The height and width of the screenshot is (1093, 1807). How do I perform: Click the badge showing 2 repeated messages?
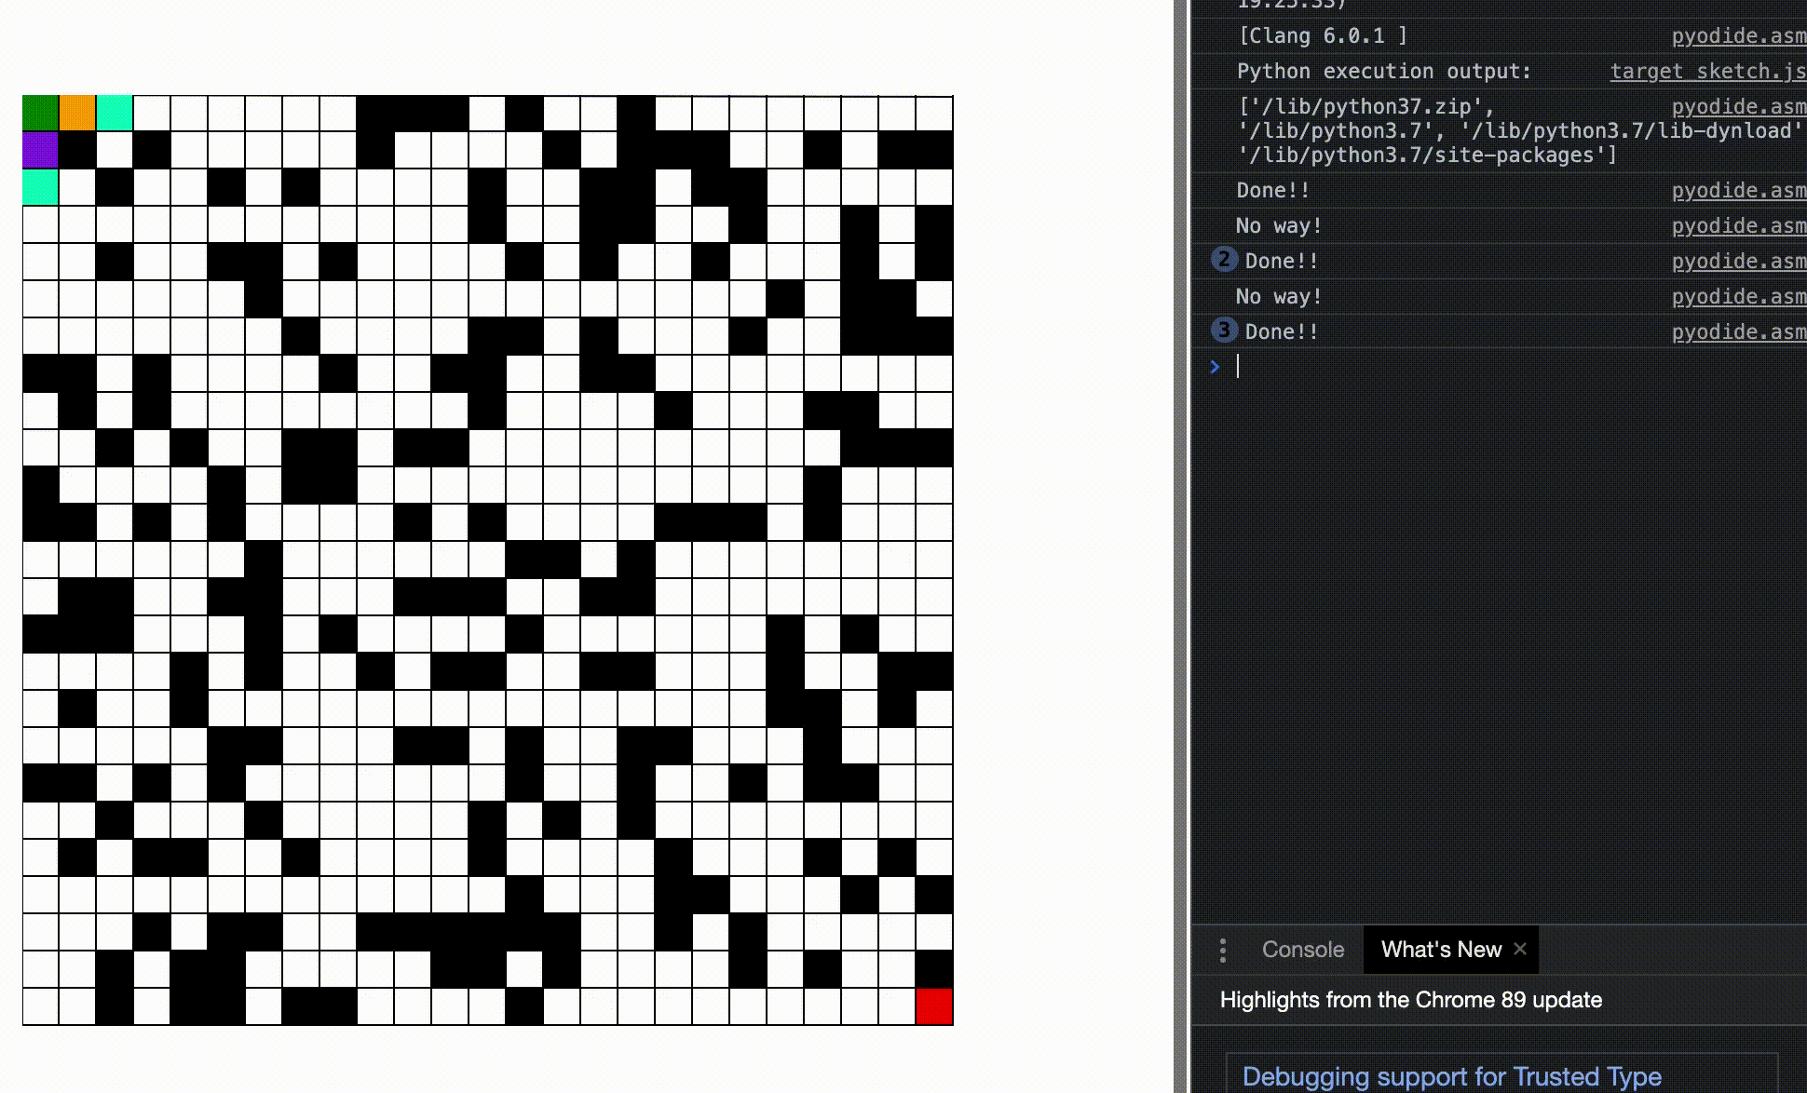coord(1224,260)
